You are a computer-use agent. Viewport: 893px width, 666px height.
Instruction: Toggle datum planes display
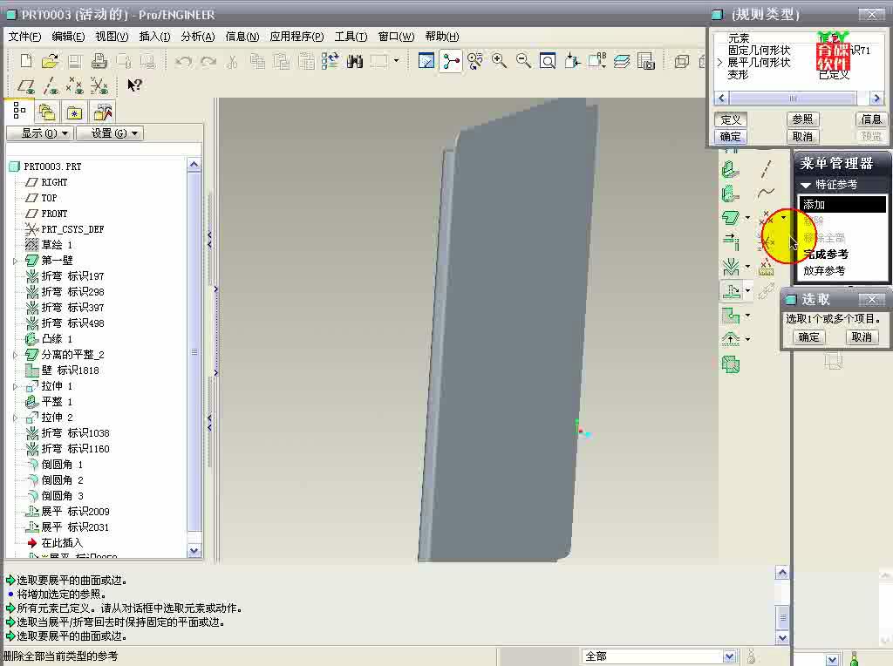pyautogui.click(x=26, y=85)
